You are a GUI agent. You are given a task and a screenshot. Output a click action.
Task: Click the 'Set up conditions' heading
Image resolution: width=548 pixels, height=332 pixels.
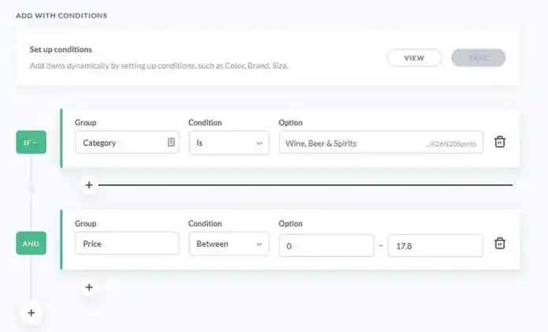tap(61, 50)
